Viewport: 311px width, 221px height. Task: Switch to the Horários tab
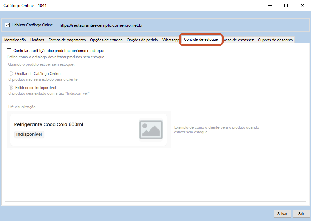(37, 40)
